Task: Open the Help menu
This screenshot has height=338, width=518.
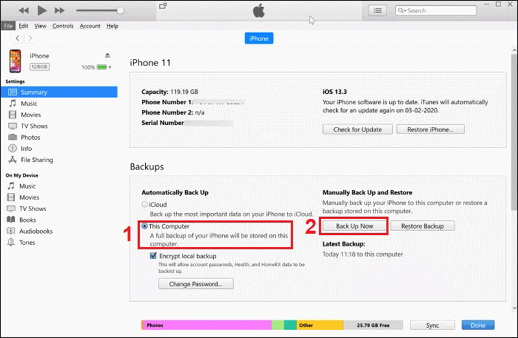Action: (112, 26)
